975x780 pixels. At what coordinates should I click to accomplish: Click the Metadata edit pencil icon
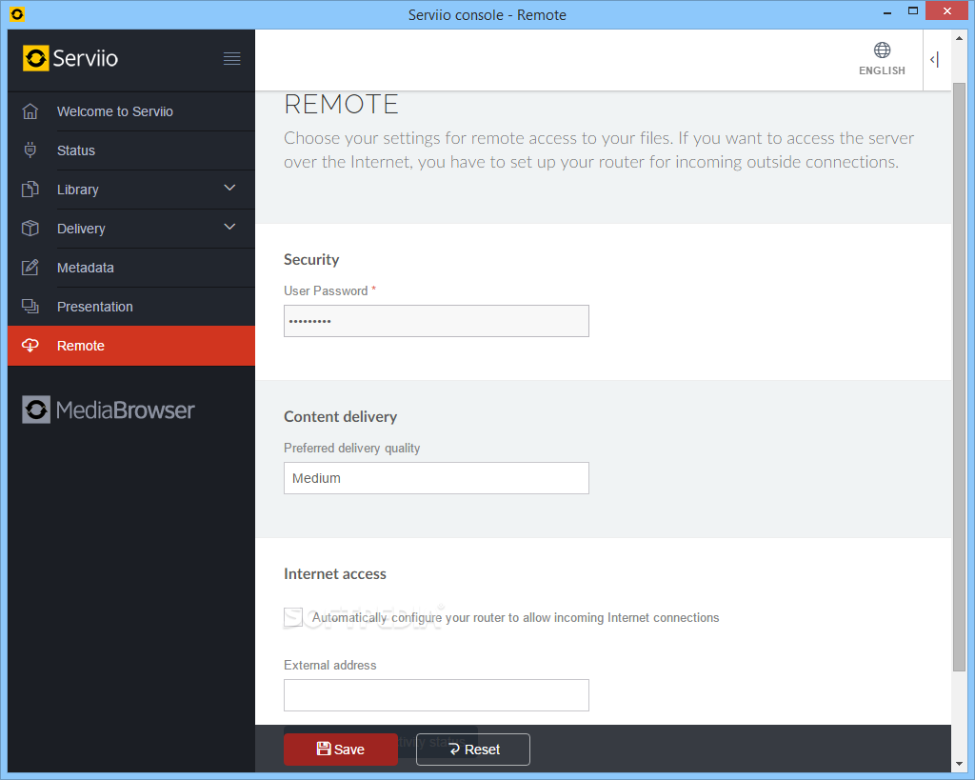pos(30,268)
